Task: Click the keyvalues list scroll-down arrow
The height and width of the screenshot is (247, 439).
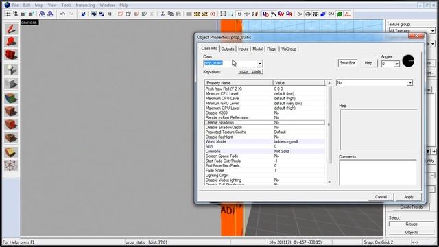Action: coord(329,182)
